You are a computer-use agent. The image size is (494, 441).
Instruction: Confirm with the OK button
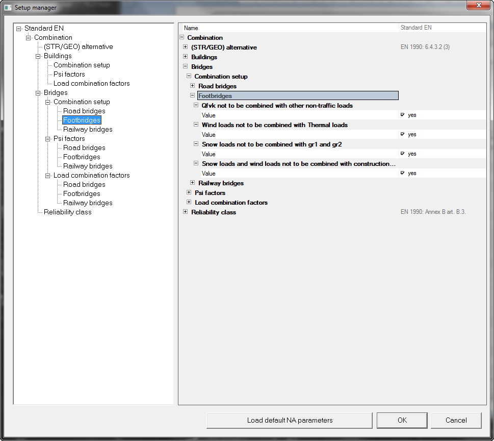402,420
